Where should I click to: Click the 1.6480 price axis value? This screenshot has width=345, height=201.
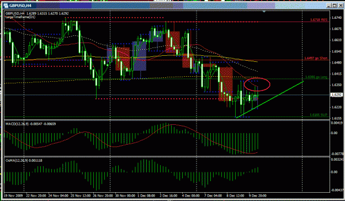(x=337, y=62)
